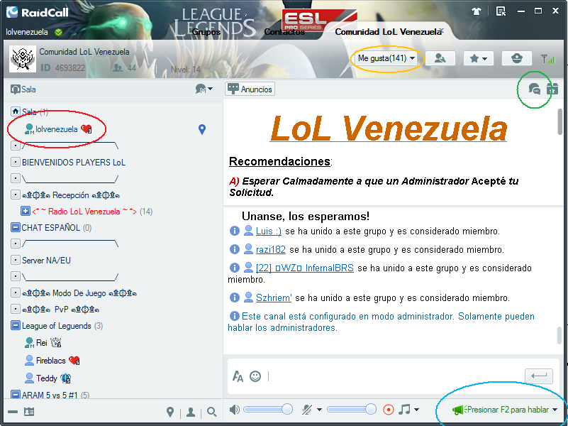Click in the chat message input field
The width and height of the screenshot is (568, 426).
(x=395, y=376)
